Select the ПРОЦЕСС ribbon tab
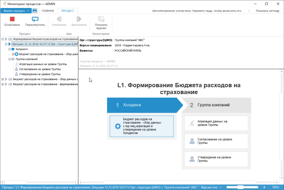This screenshot has width=284, height=190. coord(68,11)
